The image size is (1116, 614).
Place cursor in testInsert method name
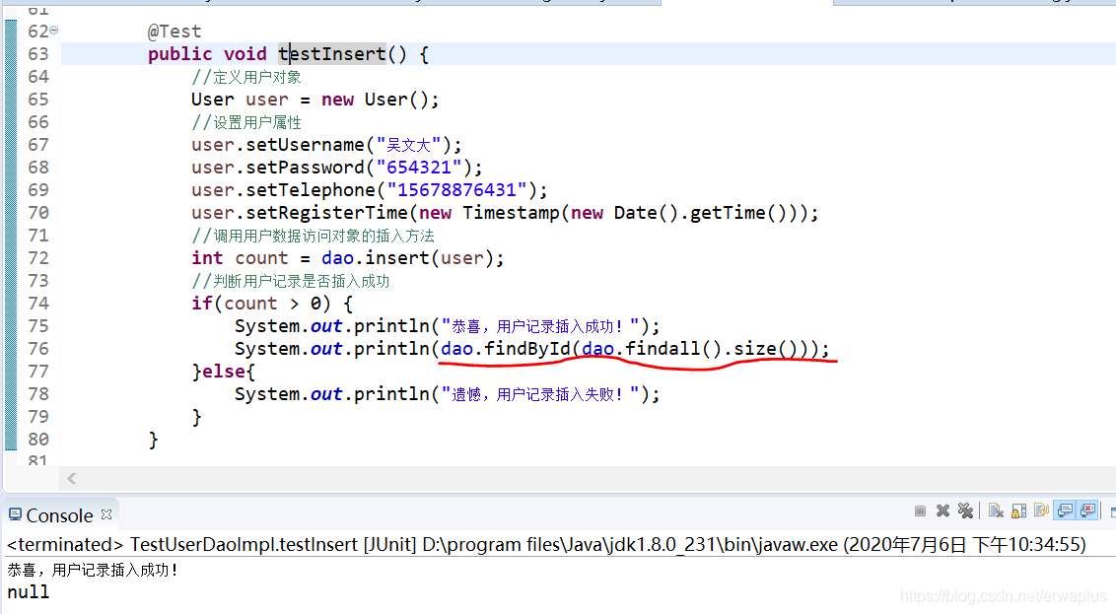(x=331, y=54)
